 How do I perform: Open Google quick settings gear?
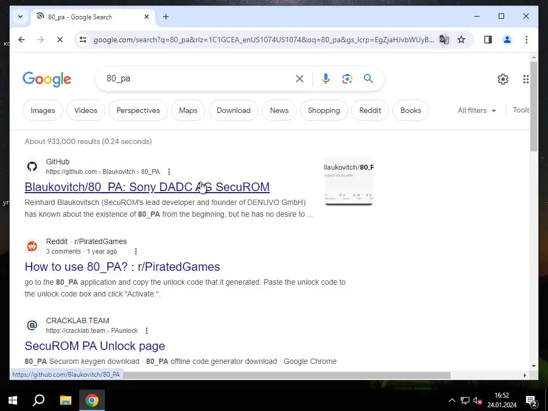point(503,79)
